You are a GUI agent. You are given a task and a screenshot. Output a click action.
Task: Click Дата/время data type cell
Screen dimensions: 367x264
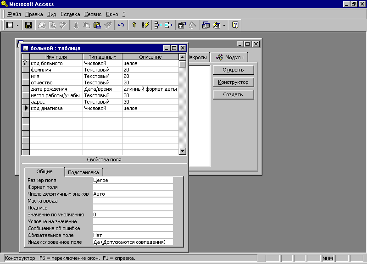coord(102,89)
